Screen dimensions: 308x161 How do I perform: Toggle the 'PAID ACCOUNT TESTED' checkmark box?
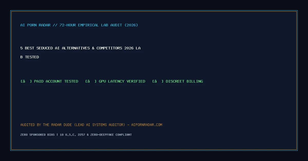pos(26,81)
